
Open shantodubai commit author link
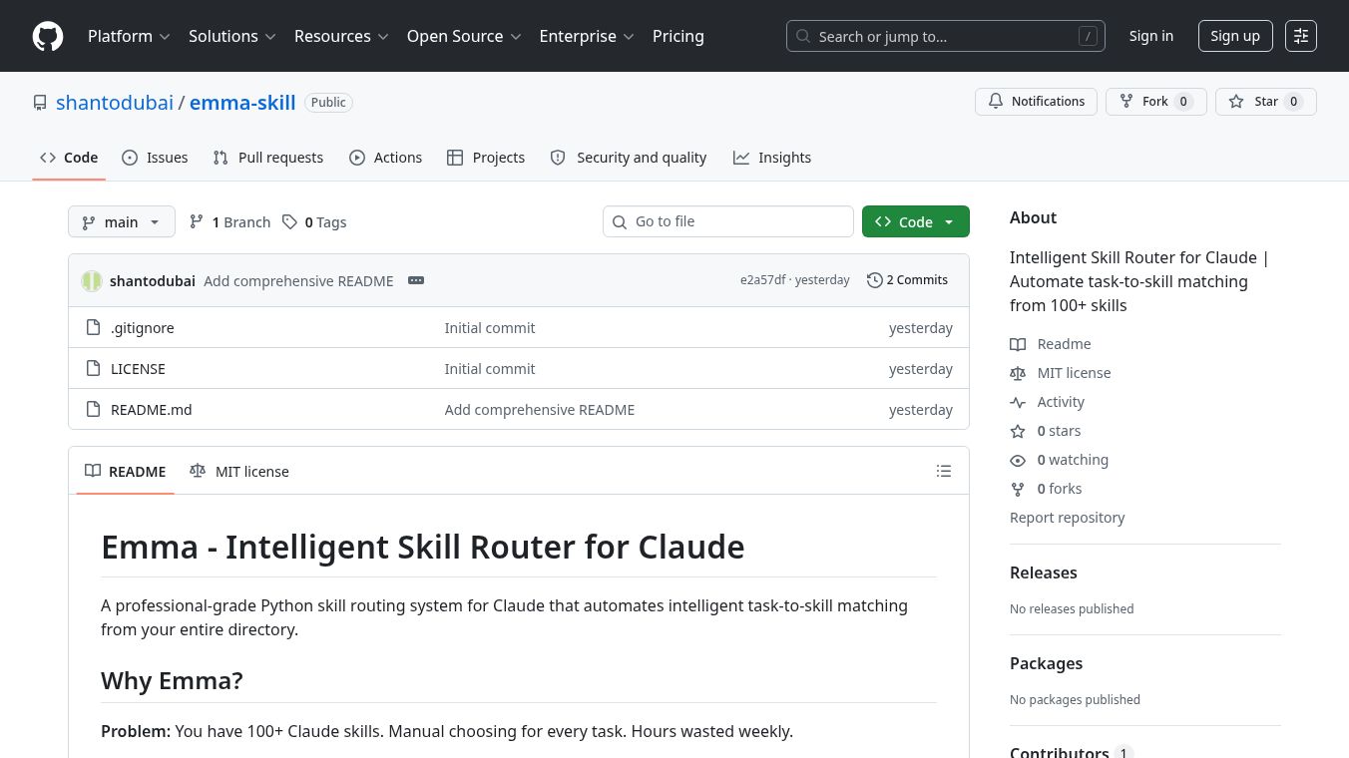[x=153, y=281]
